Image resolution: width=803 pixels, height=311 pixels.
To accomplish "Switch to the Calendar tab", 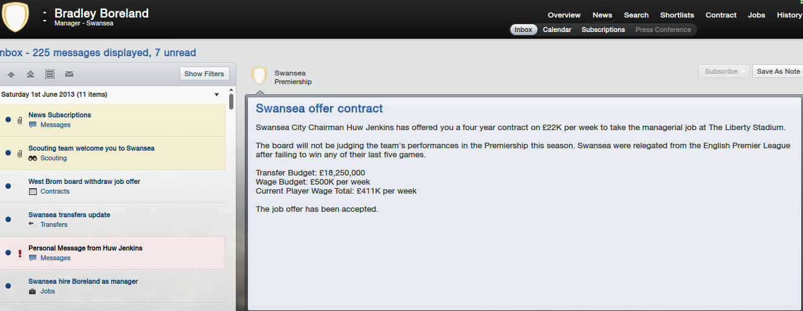I will pyautogui.click(x=557, y=30).
